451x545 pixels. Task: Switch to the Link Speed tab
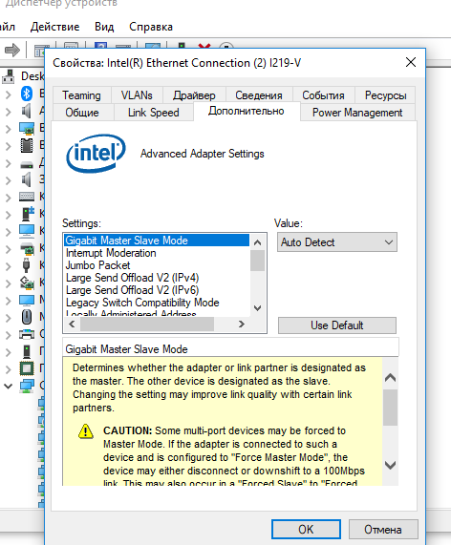tap(154, 113)
